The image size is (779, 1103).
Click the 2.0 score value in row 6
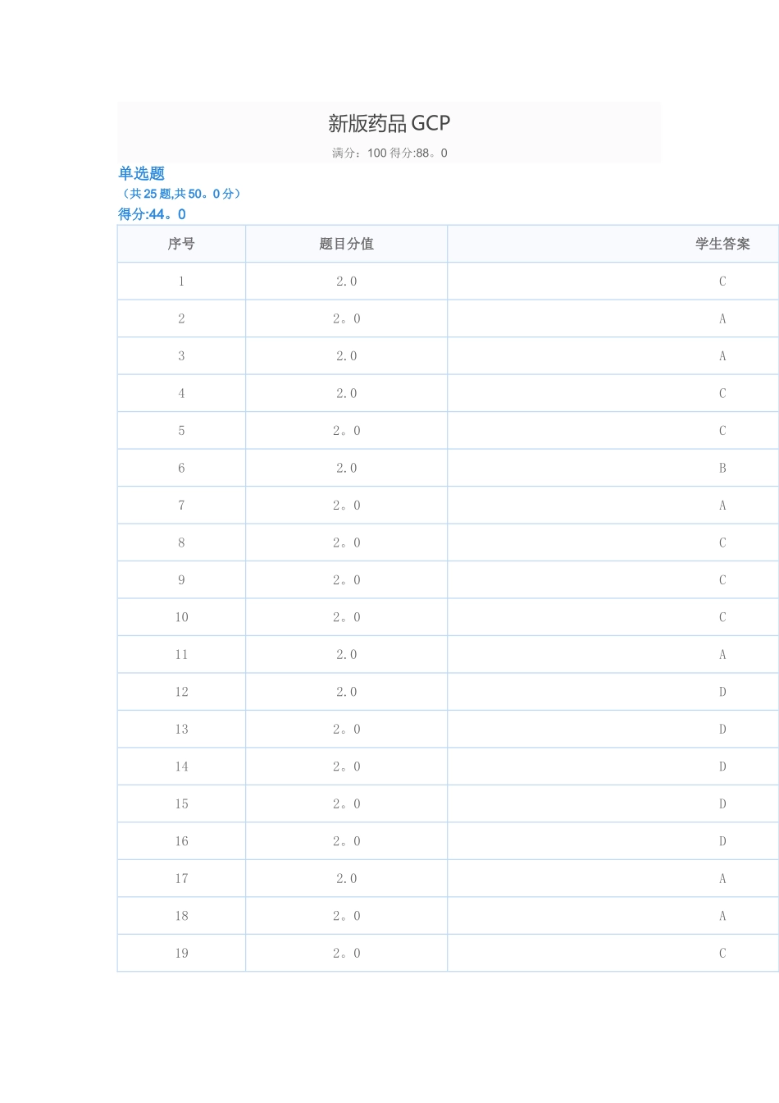[346, 468]
